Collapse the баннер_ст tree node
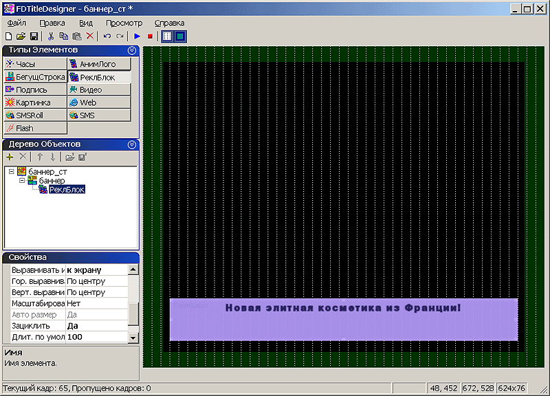 [x=11, y=171]
